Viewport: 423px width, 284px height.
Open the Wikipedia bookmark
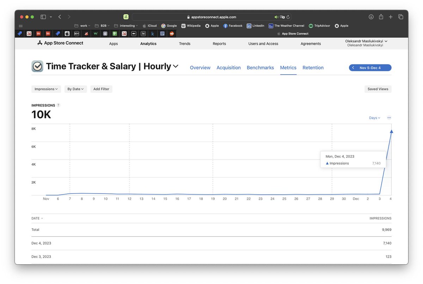(191, 26)
